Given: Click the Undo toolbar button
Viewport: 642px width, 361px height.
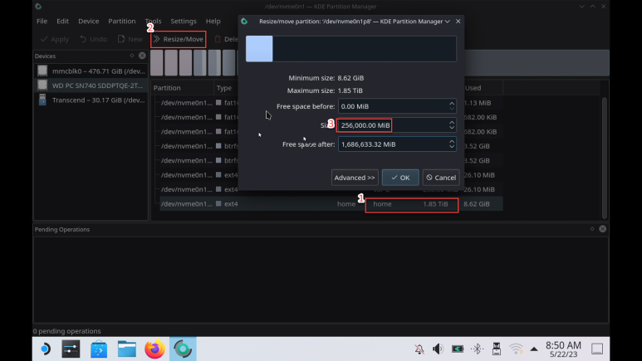Looking at the screenshot, I should (x=93, y=39).
